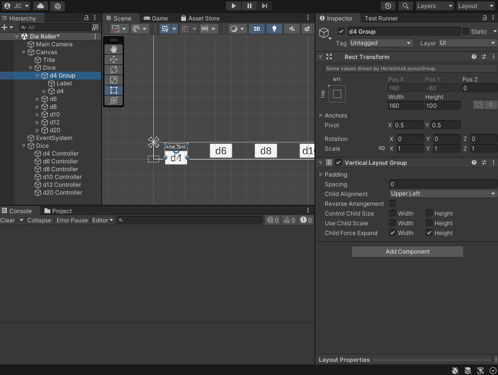Screen dimensions: 498x375
Task: Click the Play button
Action: click(x=234, y=6)
